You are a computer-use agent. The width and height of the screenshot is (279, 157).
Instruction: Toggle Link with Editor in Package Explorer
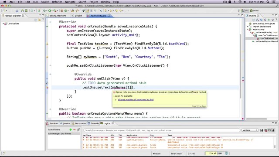39,20
